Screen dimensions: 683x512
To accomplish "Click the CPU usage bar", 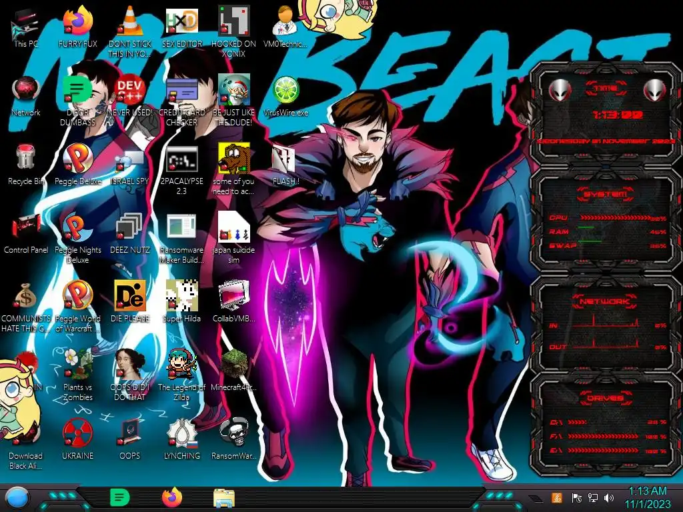I will tap(615, 218).
